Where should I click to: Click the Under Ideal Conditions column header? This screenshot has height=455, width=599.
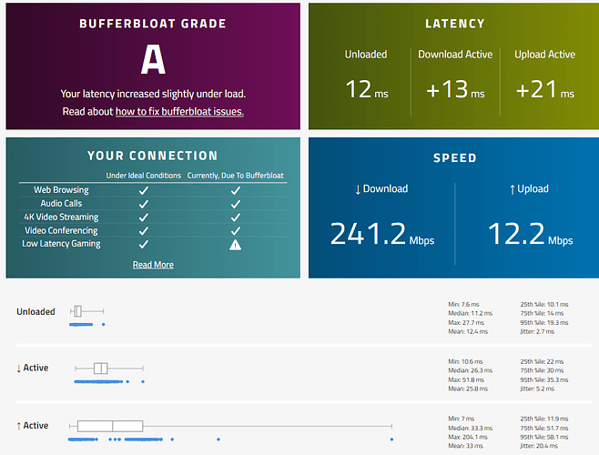(x=144, y=176)
